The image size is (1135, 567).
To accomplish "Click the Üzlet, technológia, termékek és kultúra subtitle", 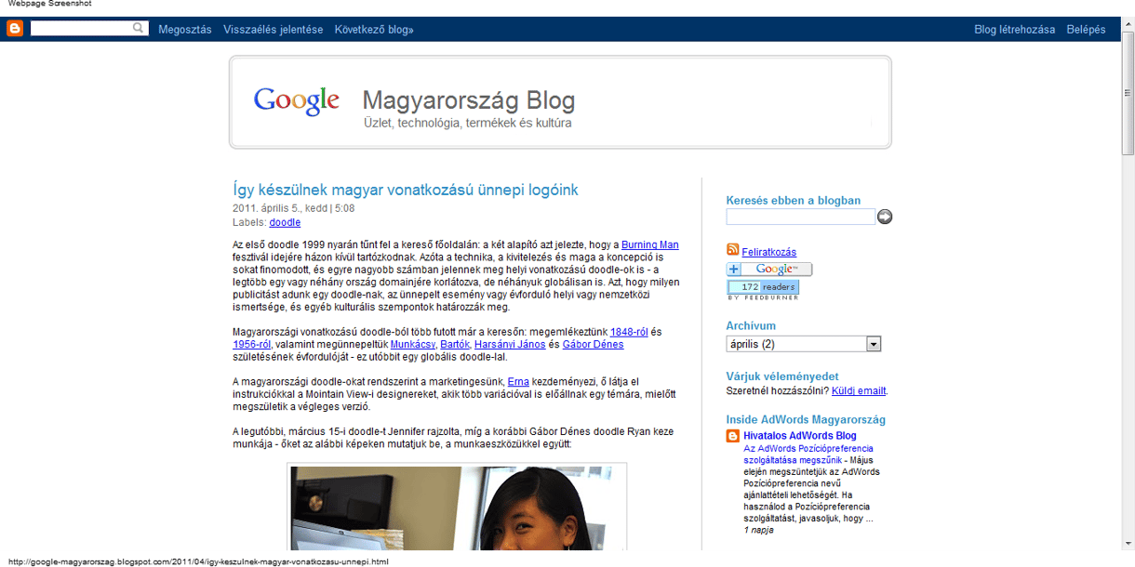I will 468,124.
